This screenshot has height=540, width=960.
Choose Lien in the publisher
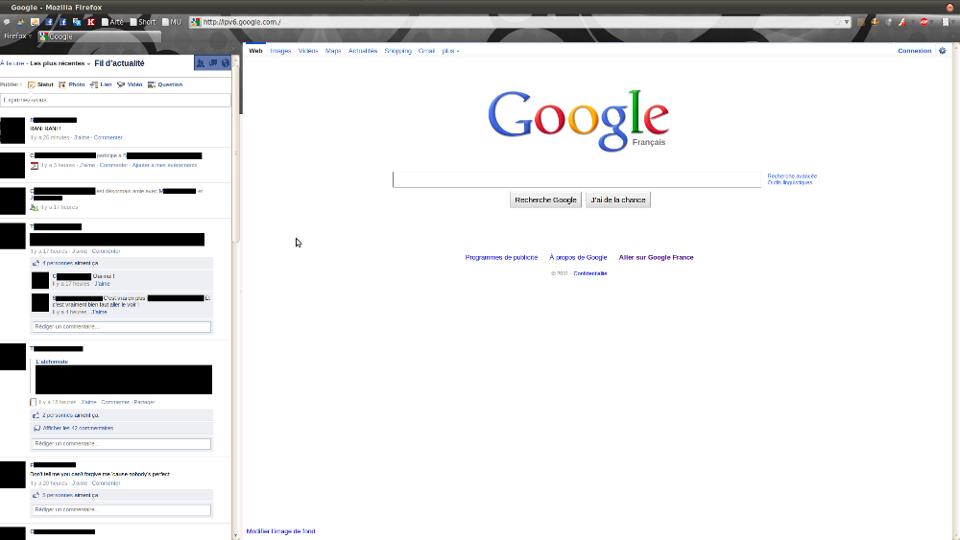pyautogui.click(x=101, y=84)
